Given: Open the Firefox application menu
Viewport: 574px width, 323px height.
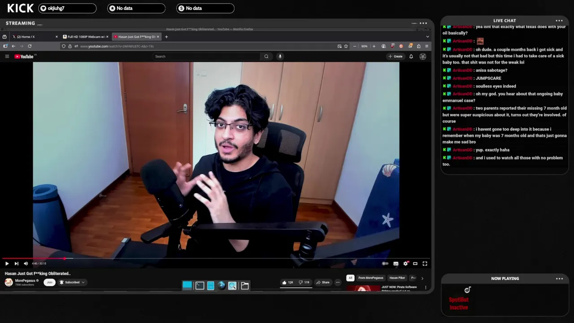Looking at the screenshot, I should point(426,46).
